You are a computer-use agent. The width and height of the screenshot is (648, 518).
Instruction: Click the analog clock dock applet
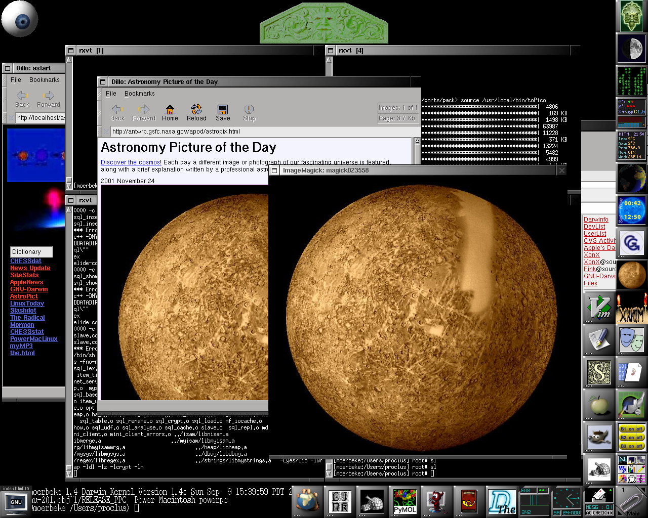point(566,502)
